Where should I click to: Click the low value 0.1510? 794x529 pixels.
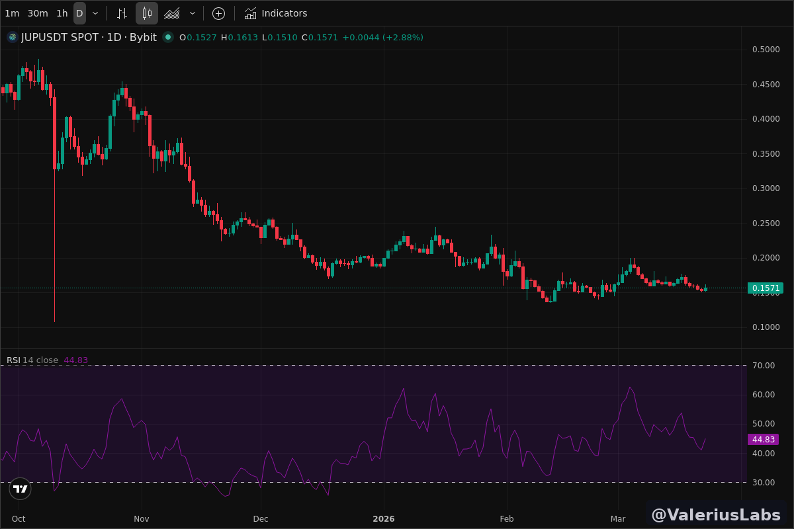(x=283, y=37)
